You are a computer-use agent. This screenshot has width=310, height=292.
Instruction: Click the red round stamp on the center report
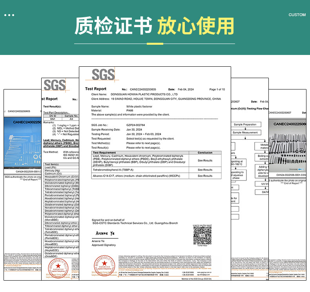tap(104, 266)
